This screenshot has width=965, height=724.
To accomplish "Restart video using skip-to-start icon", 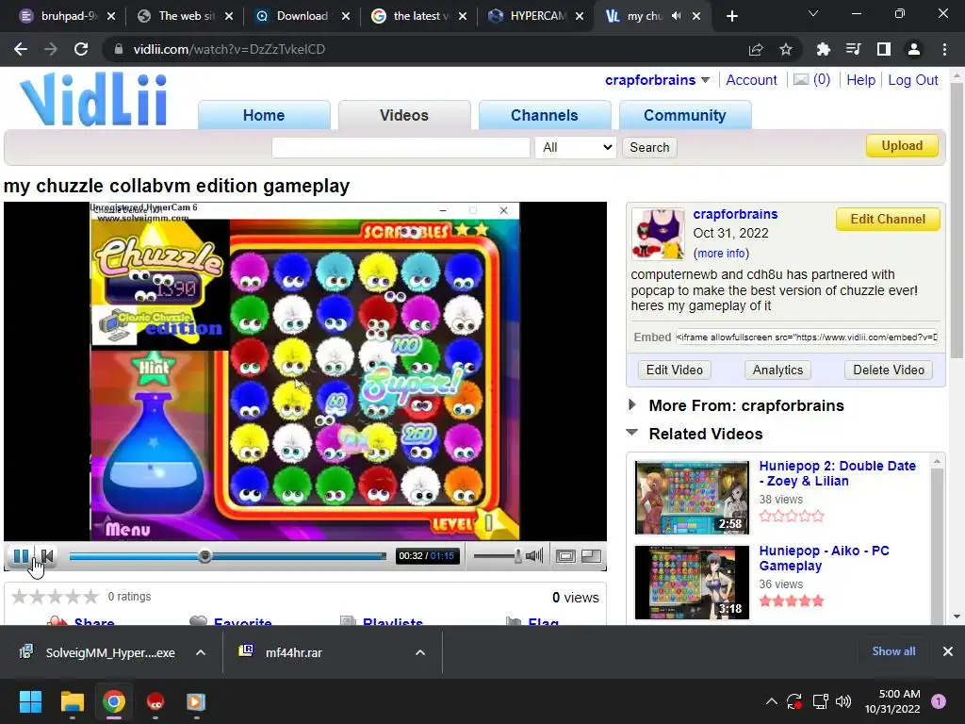I will tap(47, 556).
